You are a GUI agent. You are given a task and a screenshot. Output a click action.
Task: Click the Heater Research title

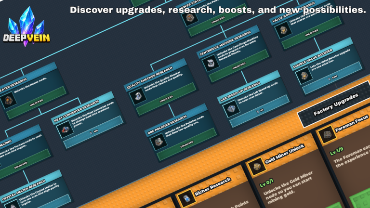13,85
